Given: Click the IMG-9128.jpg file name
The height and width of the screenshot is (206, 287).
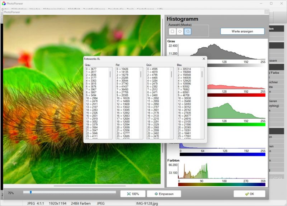Looking at the screenshot, I should (147, 203).
